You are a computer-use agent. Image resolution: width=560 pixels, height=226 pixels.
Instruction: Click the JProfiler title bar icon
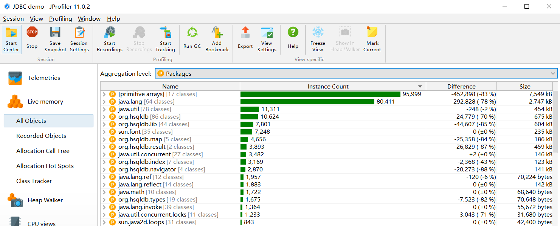pos(7,7)
